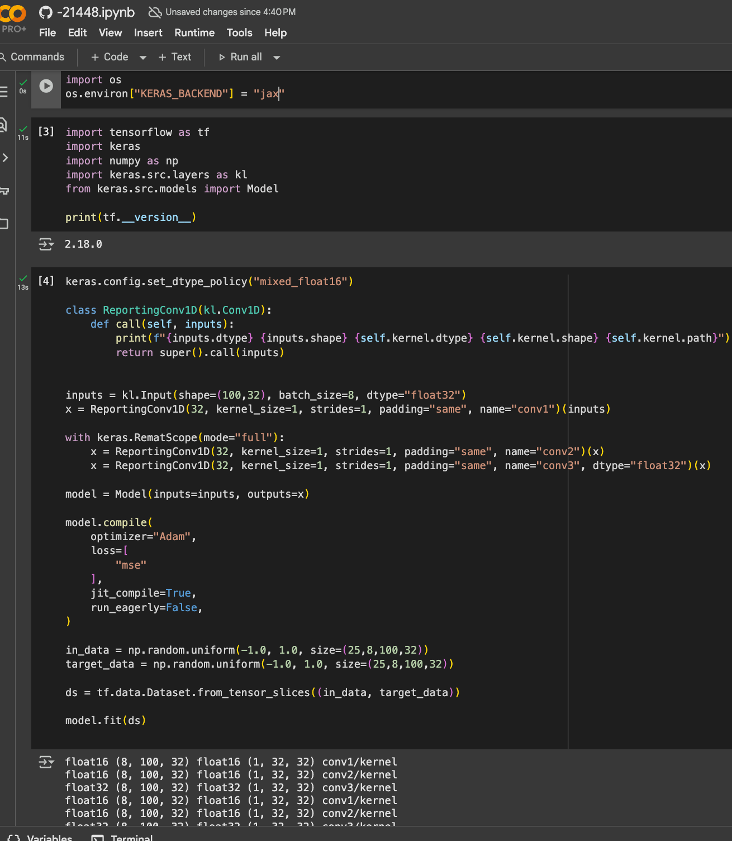732x841 pixels.
Task: Add a new Code cell
Action: click(110, 57)
